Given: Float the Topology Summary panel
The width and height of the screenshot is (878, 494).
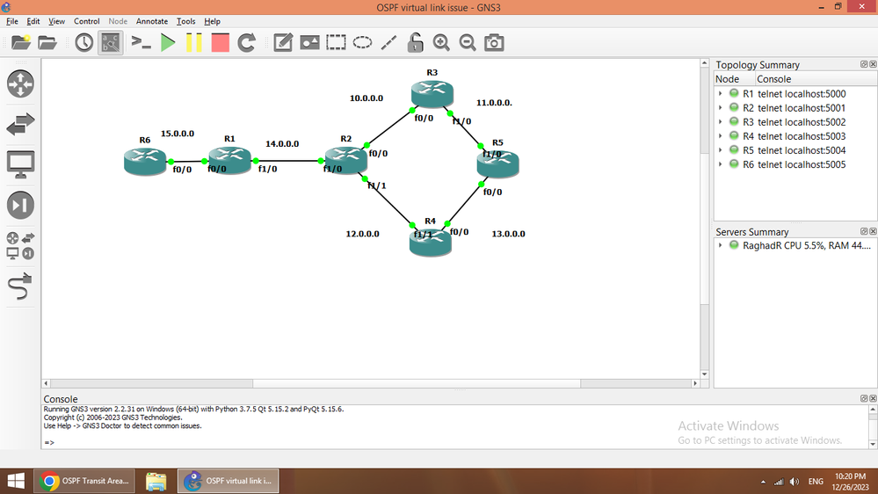Looking at the screenshot, I should click(x=864, y=64).
